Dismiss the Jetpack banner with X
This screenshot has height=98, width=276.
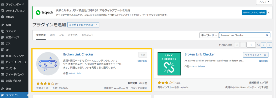point(269,12)
